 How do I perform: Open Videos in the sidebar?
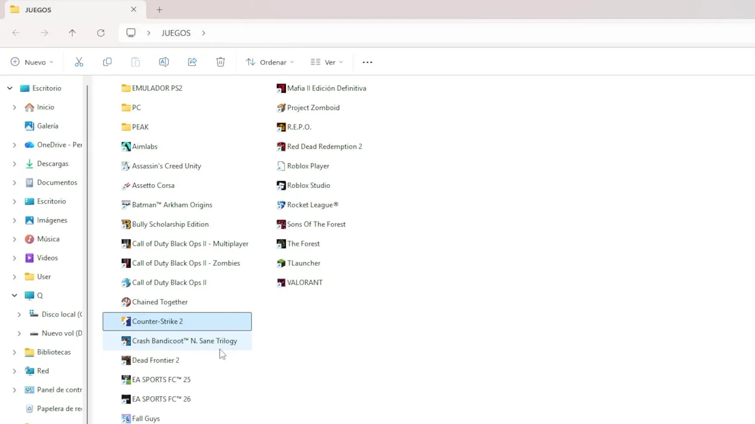[47, 258]
